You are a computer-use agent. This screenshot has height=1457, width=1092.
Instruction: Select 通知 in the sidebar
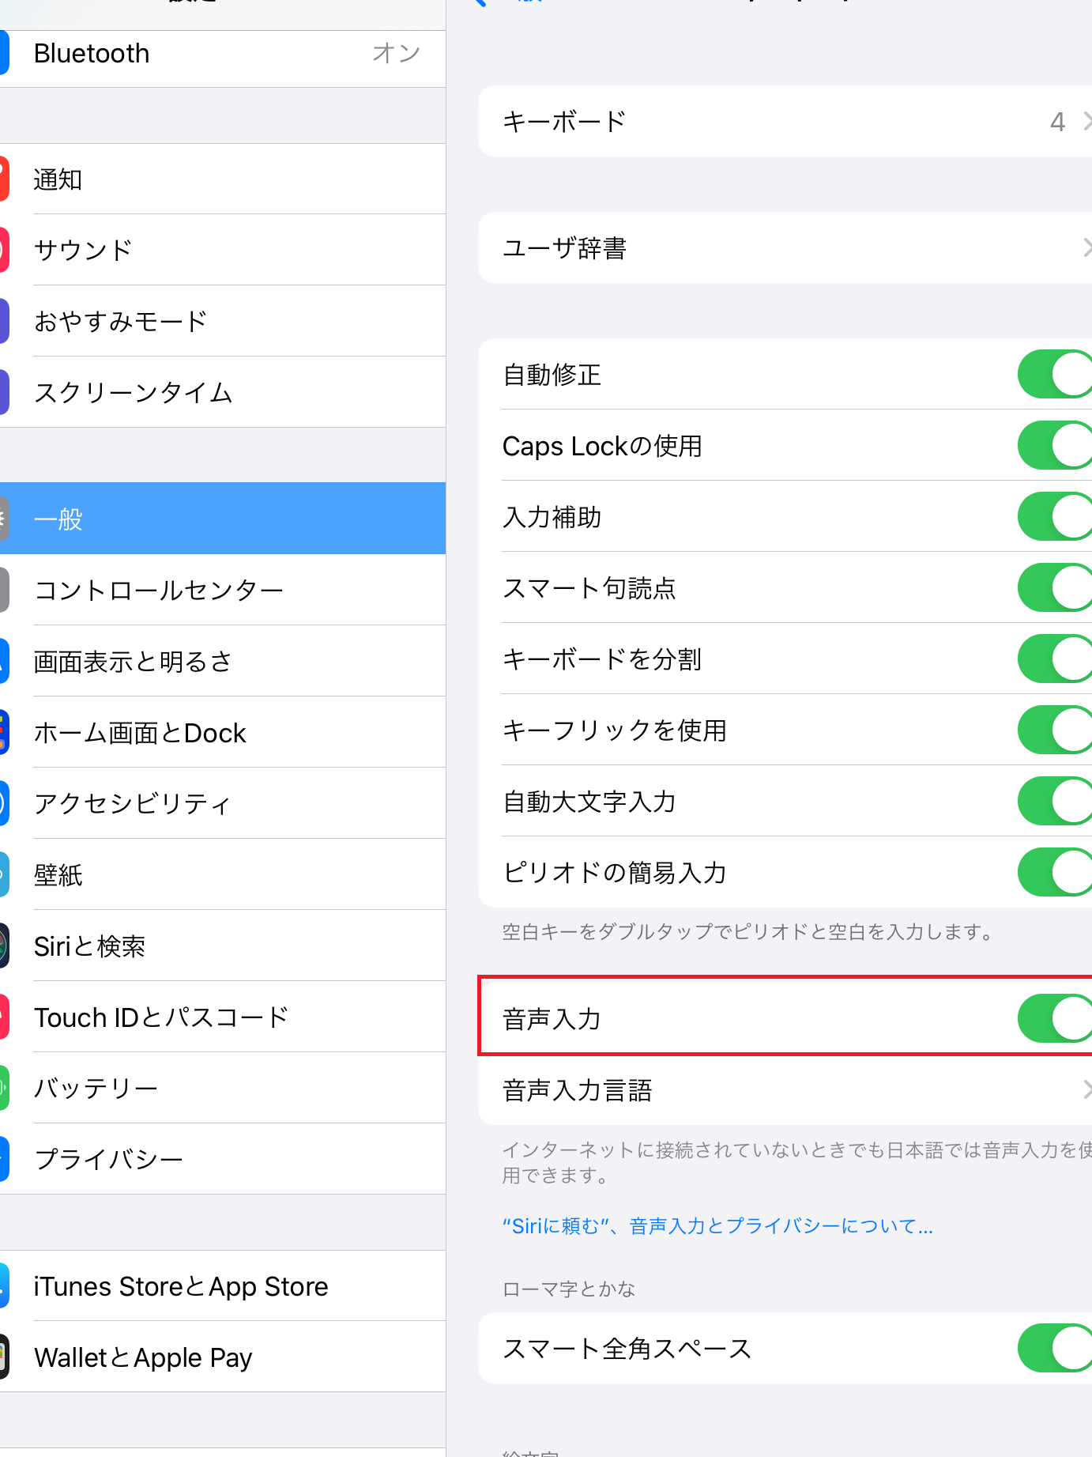[223, 179]
